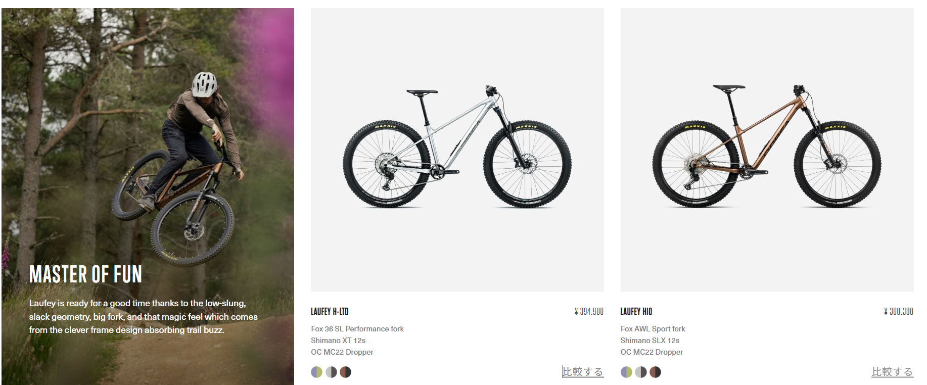The image size is (927, 385).
Task: Click the Fox 36 SL Performance fork spec
Action: tap(357, 329)
